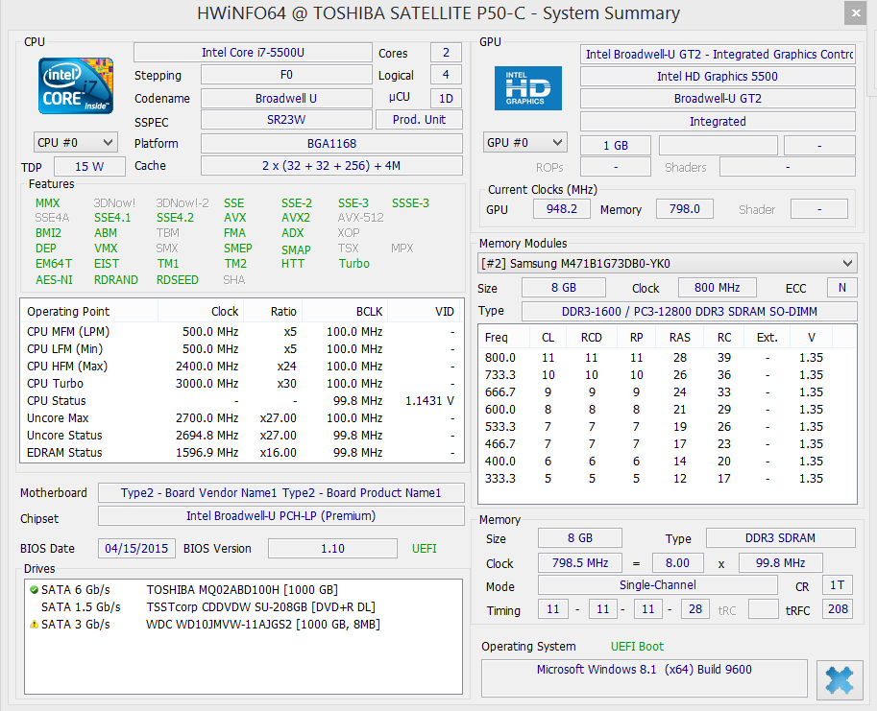Select the TOSHIBA MQ02ABD100H drive entry
The height and width of the screenshot is (711, 877).
[242, 590]
